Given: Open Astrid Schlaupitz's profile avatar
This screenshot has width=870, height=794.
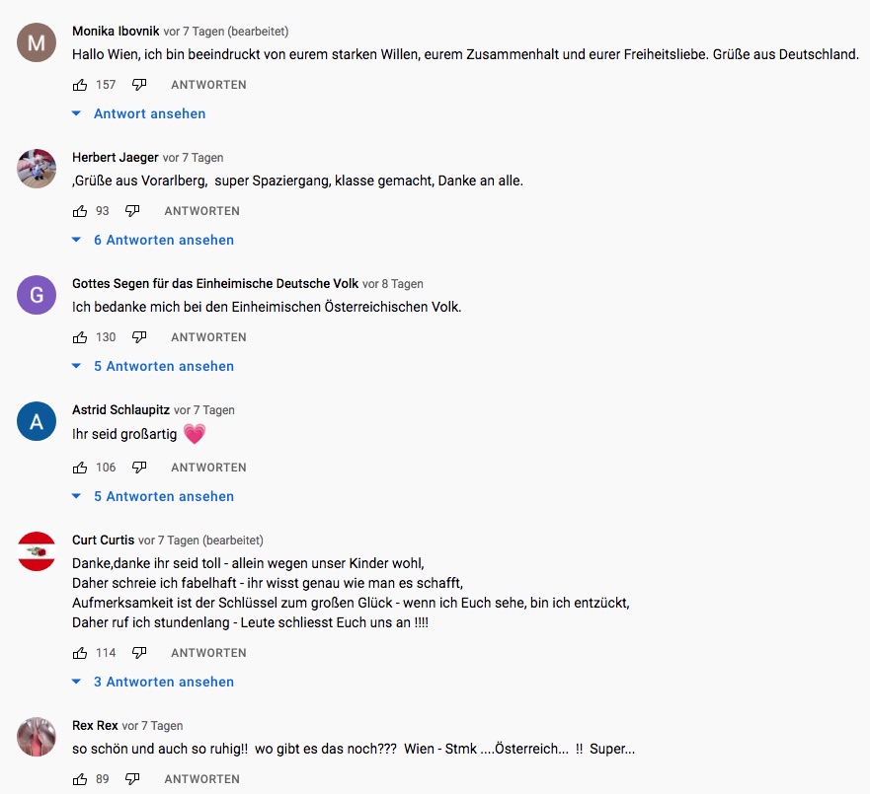Looking at the screenshot, I should pos(37,421).
